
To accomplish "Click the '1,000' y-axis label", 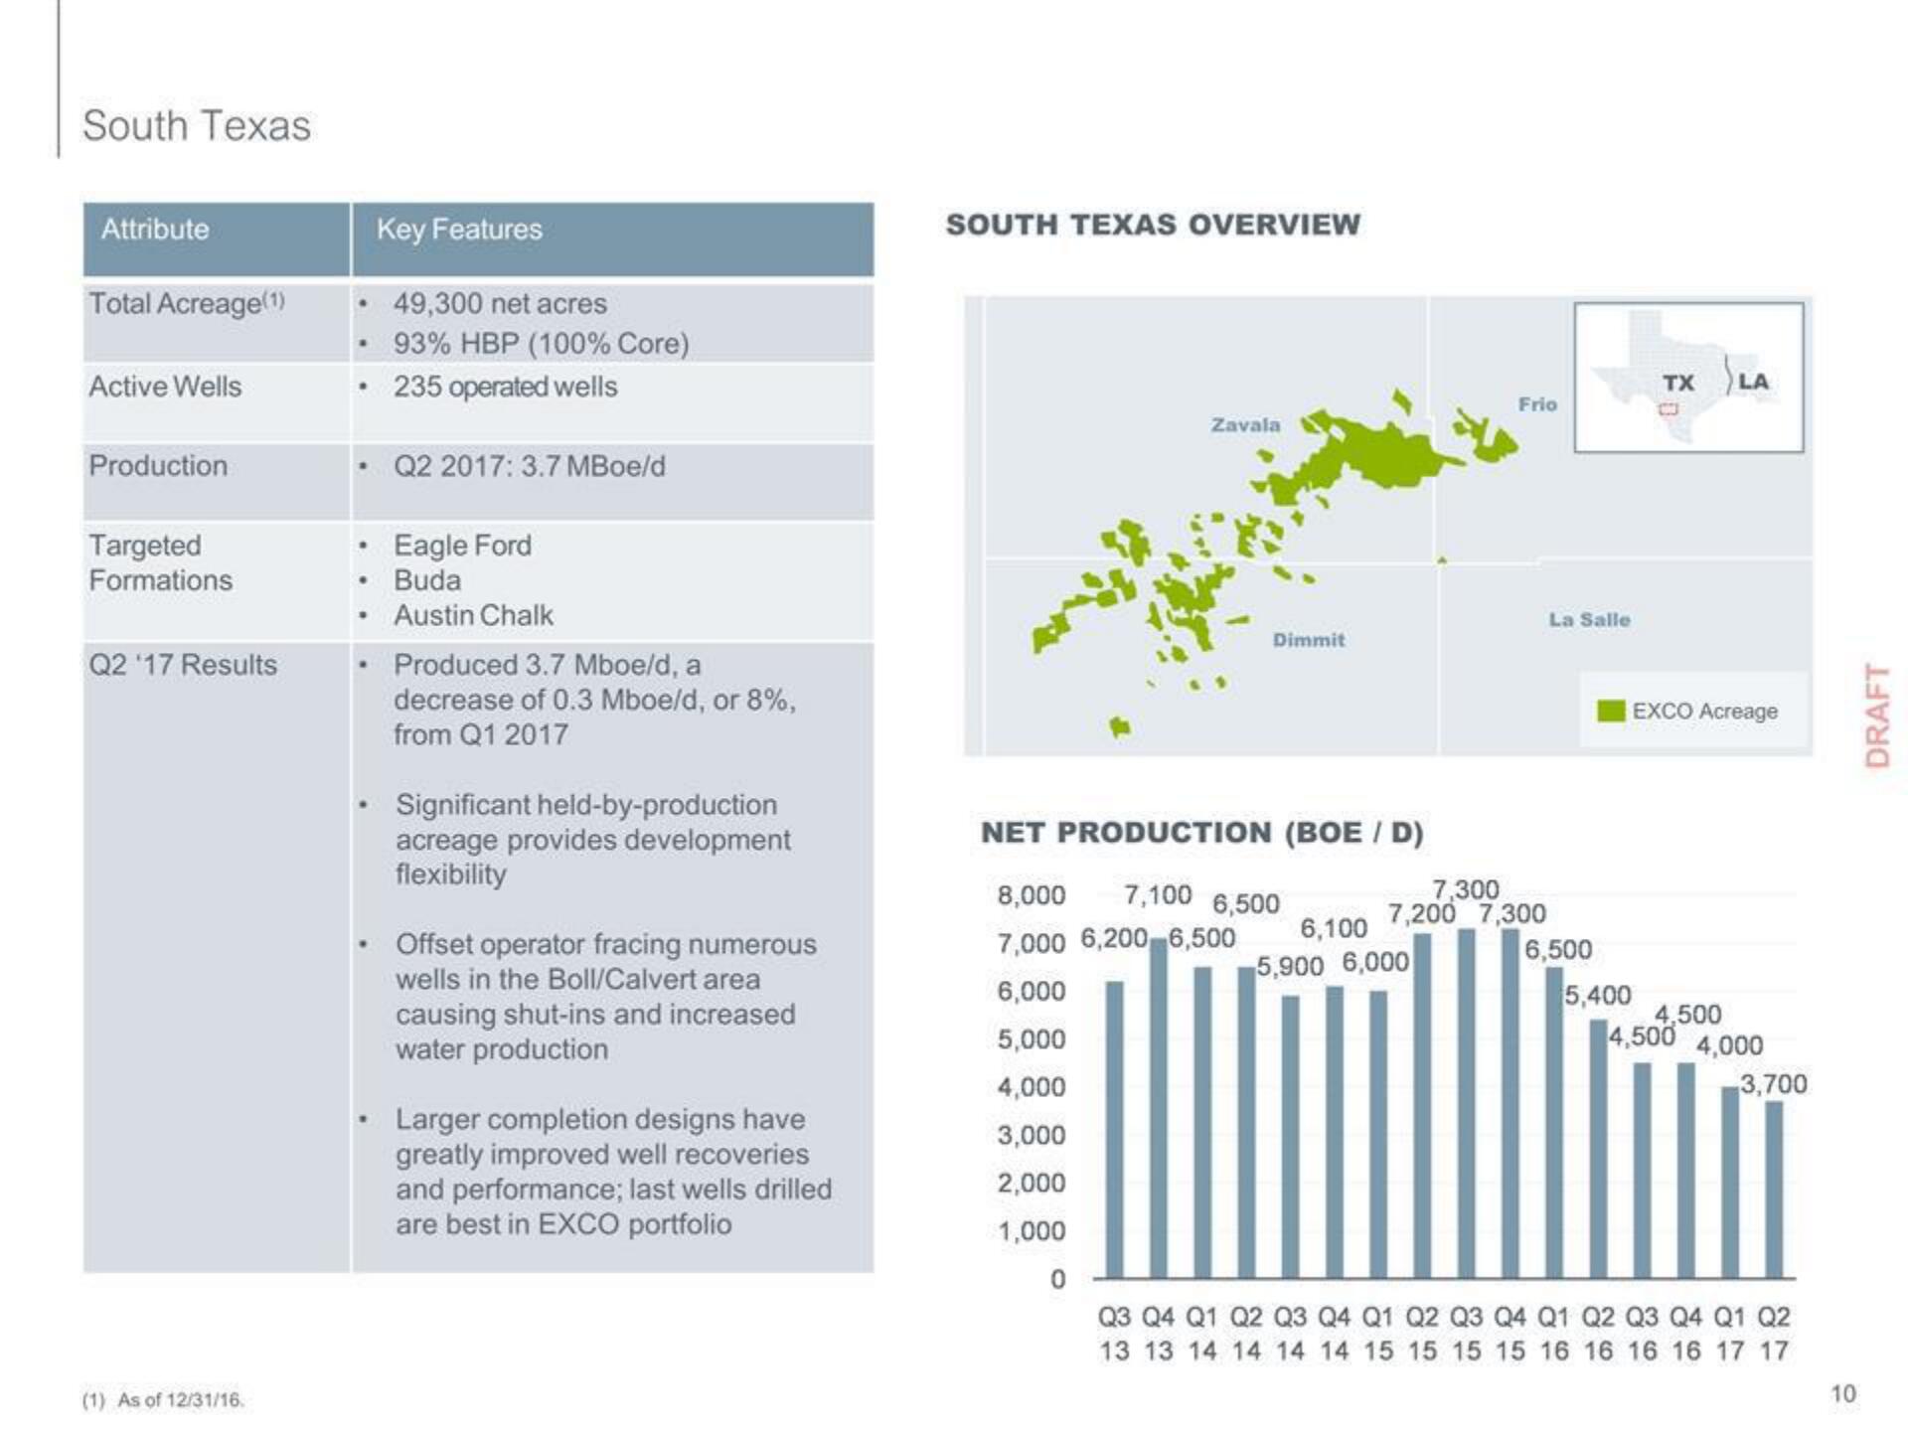I will click(1032, 1231).
